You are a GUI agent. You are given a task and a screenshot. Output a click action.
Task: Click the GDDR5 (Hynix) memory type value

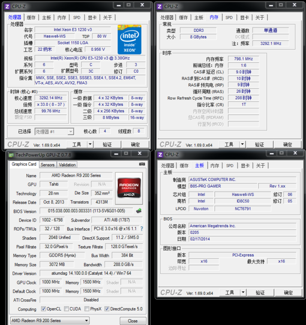click(x=62, y=255)
